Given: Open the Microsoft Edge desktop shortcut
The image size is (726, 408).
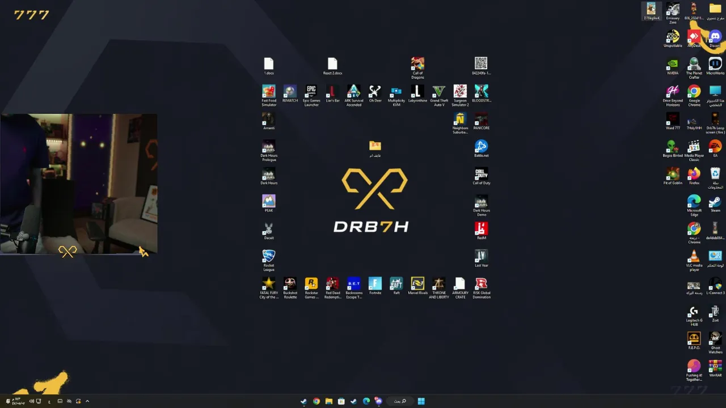Looking at the screenshot, I should tap(694, 206).
